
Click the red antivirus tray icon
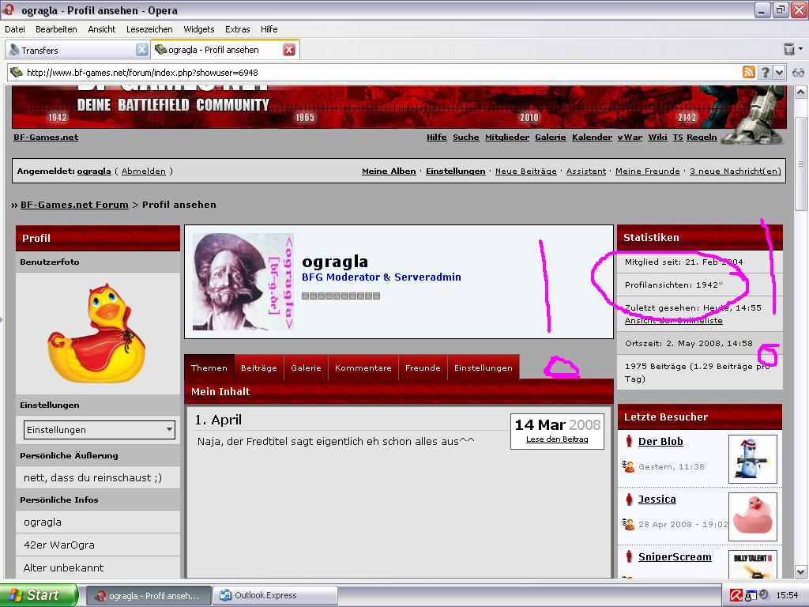[736, 596]
